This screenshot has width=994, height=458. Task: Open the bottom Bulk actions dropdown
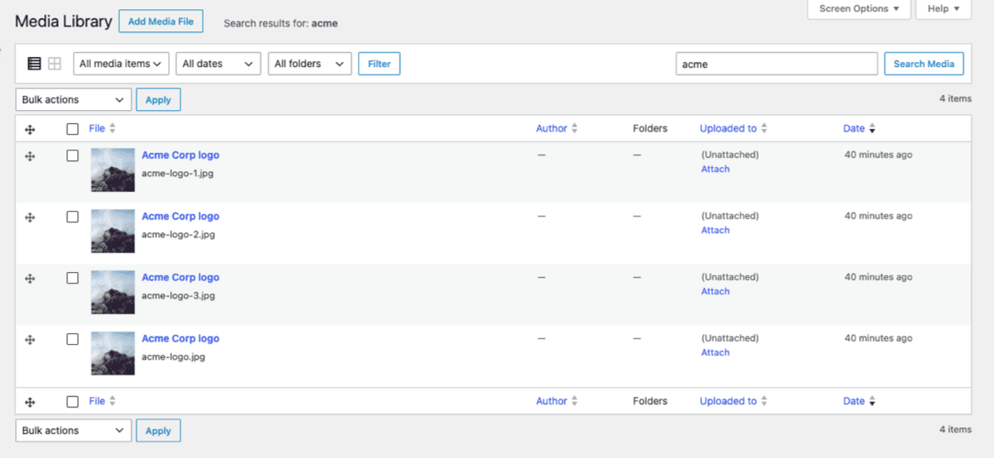74,431
